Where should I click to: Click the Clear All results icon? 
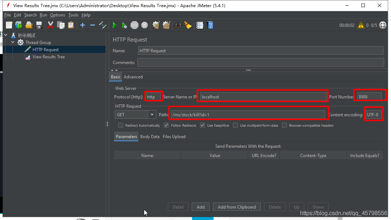click(x=166, y=25)
